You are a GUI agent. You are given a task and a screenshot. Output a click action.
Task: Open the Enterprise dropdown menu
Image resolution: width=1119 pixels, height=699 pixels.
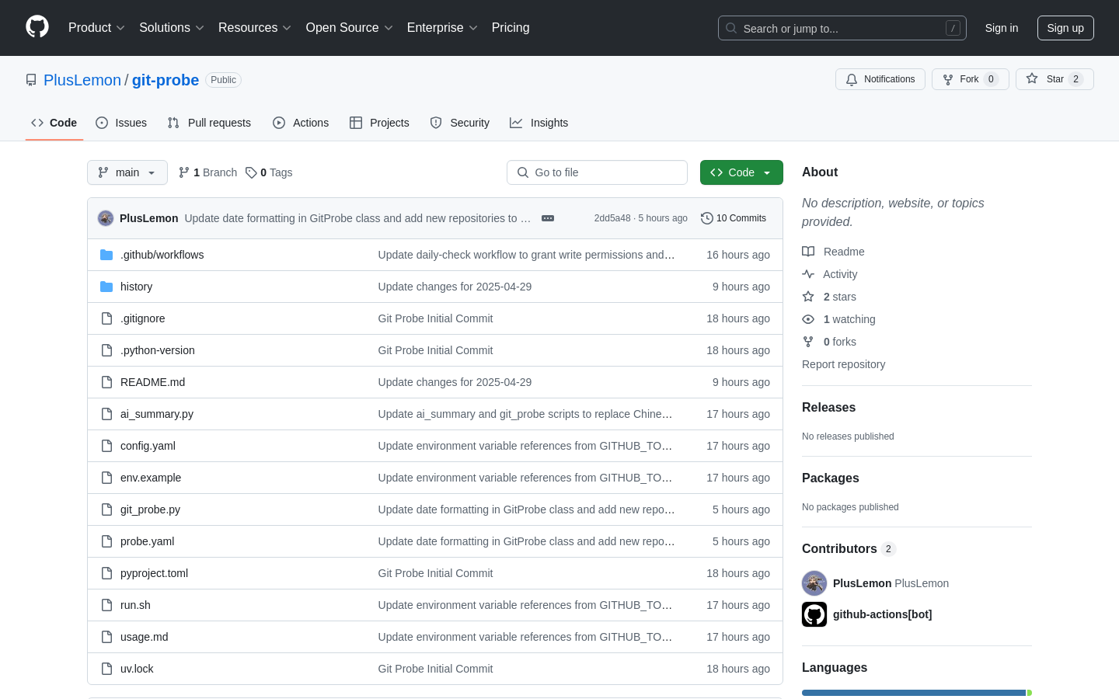click(x=442, y=28)
